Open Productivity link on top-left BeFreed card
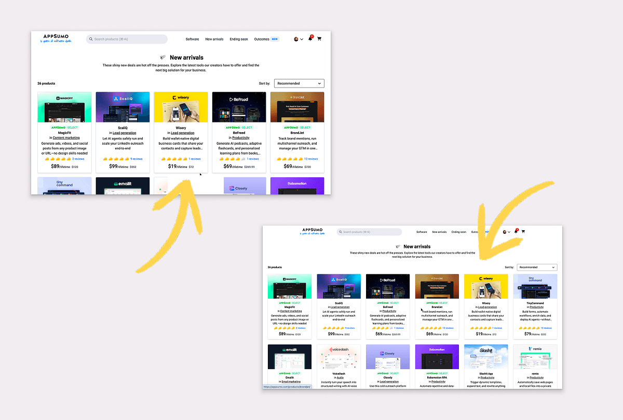 click(x=240, y=138)
